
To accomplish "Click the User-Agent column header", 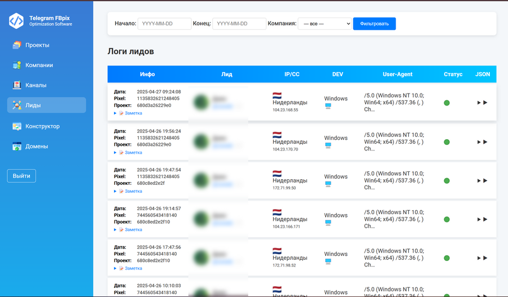I will tap(397, 74).
